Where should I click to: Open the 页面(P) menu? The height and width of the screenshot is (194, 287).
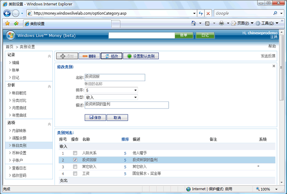click(x=242, y=23)
